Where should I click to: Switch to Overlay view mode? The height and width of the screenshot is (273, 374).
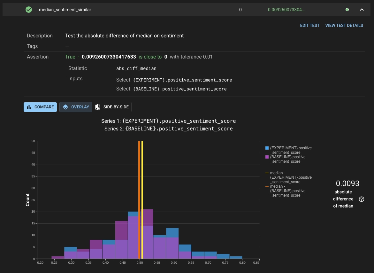tap(76, 107)
